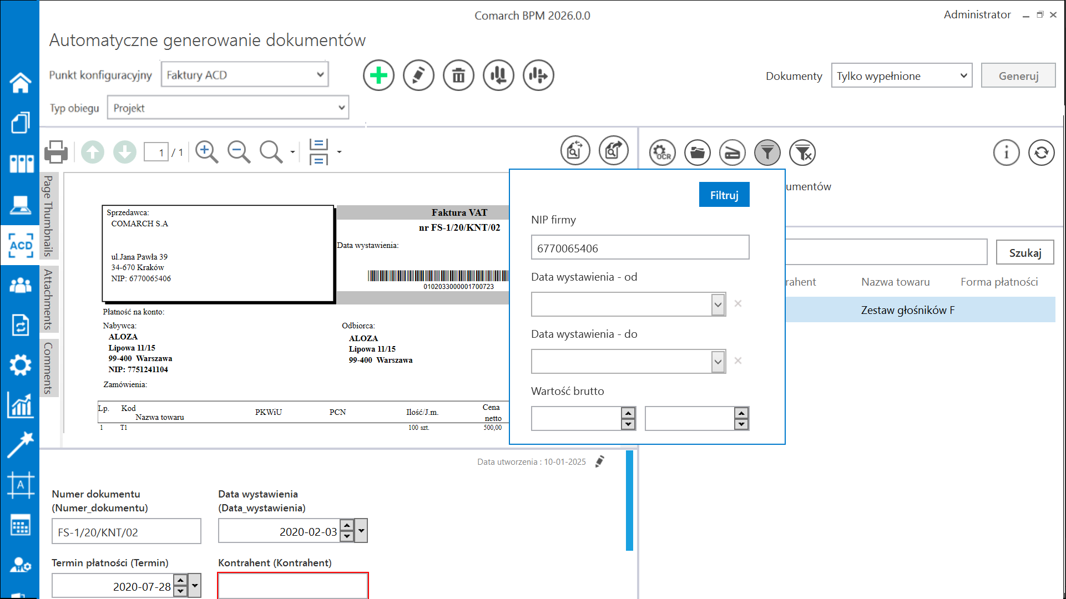The height and width of the screenshot is (599, 1066).
Task: Click the refresh circular arrow icon
Action: (1041, 152)
